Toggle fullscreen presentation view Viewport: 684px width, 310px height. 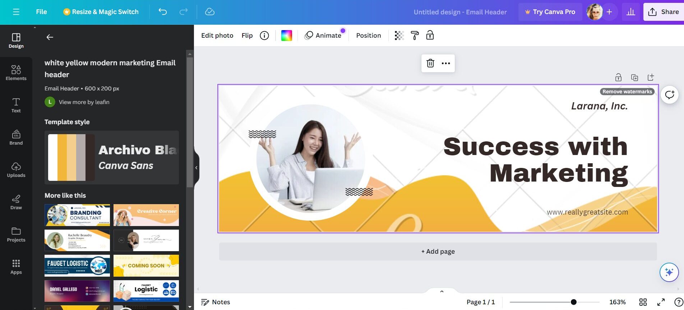[661, 302]
